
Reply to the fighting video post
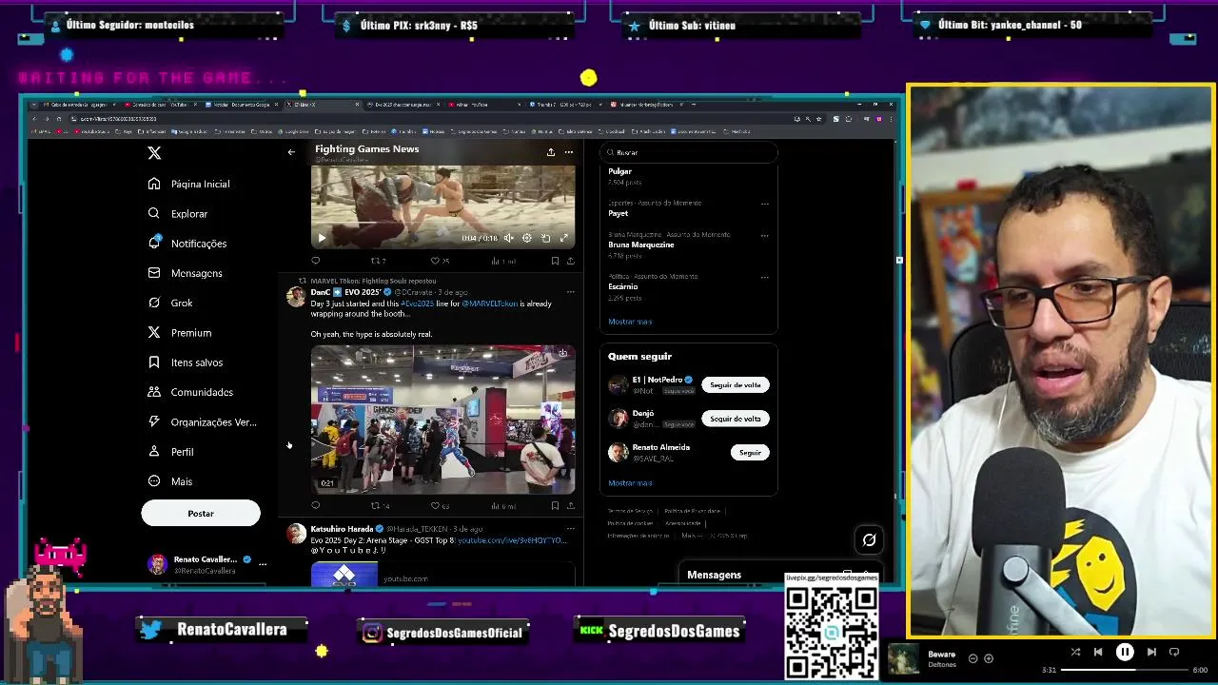tap(316, 261)
